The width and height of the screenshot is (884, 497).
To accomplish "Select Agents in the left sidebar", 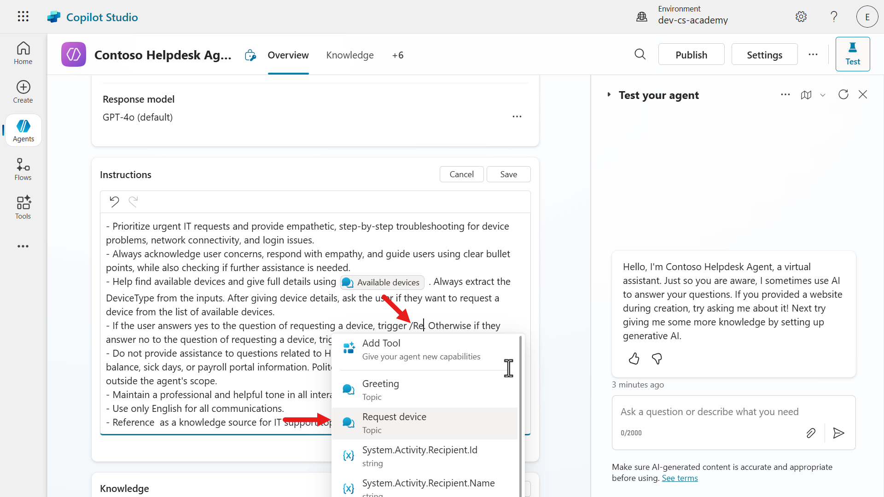I will [x=23, y=130].
